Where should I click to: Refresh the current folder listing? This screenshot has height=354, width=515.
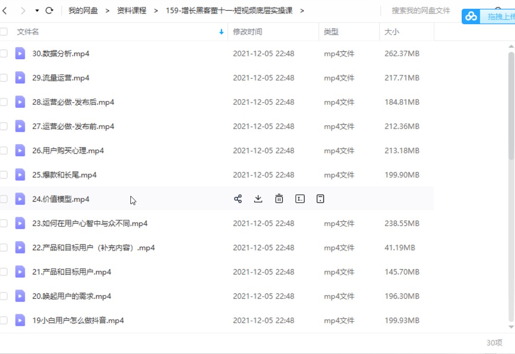[49, 10]
